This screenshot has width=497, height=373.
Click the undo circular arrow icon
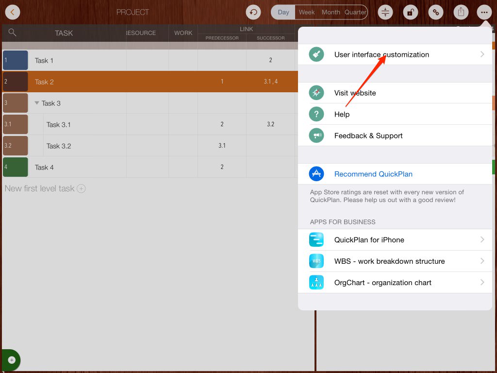tap(253, 12)
